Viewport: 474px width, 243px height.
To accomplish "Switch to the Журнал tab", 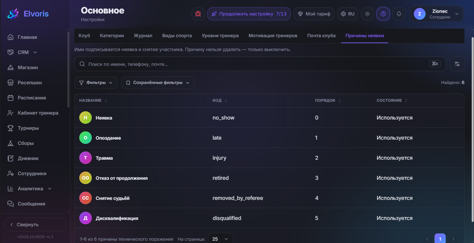I will 143,36.
